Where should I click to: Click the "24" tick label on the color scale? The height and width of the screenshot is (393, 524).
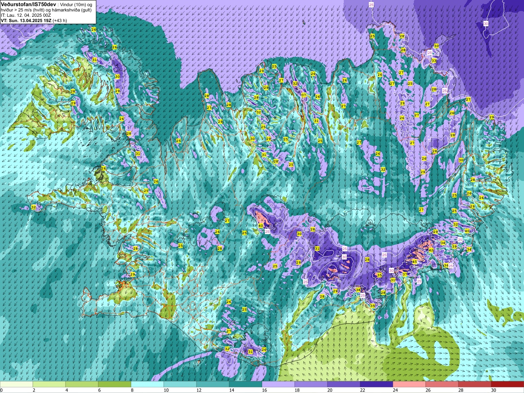tap(395, 390)
